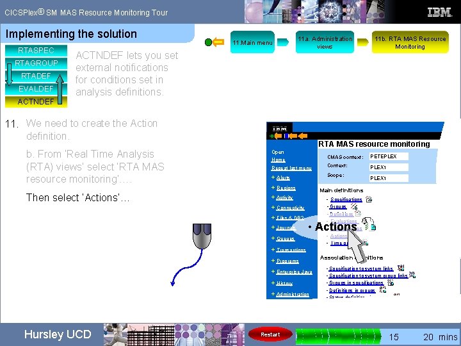Click the green tour progress bar
This screenshot has height=346, width=461.
click(339, 336)
